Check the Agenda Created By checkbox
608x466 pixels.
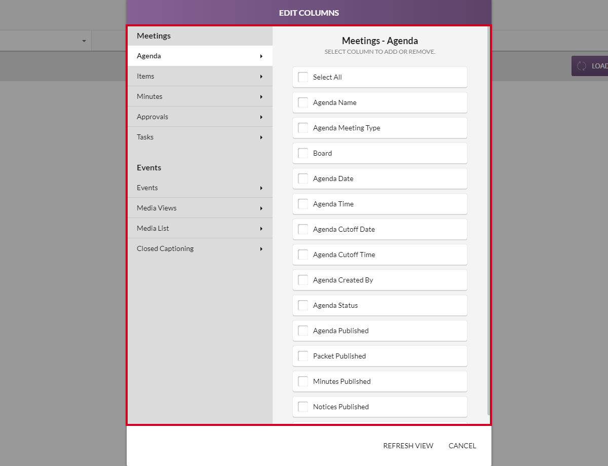[303, 280]
